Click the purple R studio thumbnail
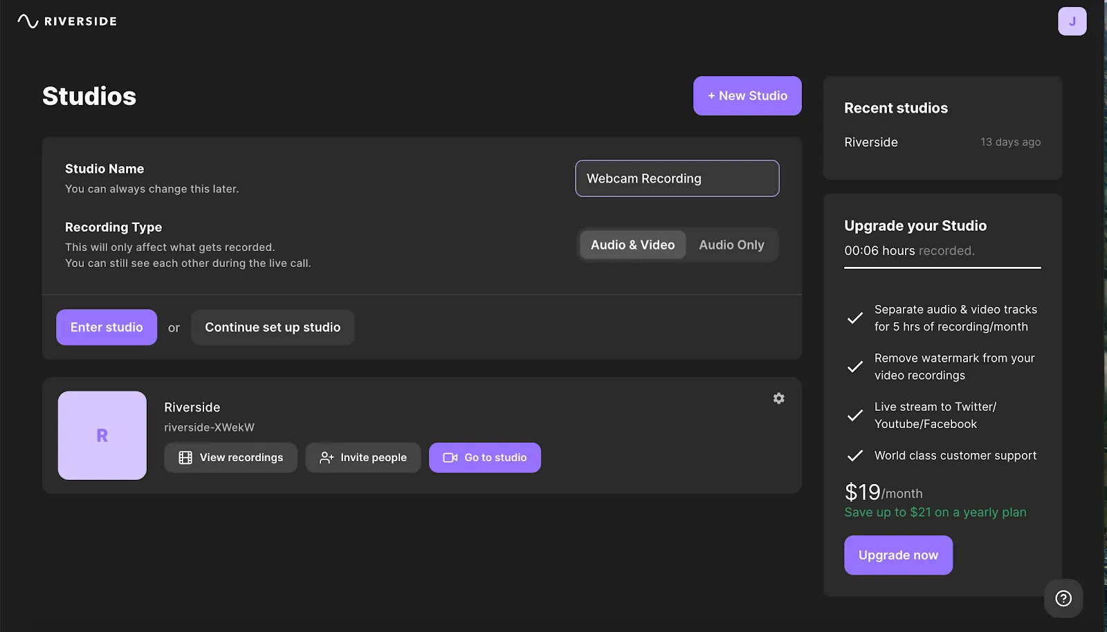 click(102, 435)
